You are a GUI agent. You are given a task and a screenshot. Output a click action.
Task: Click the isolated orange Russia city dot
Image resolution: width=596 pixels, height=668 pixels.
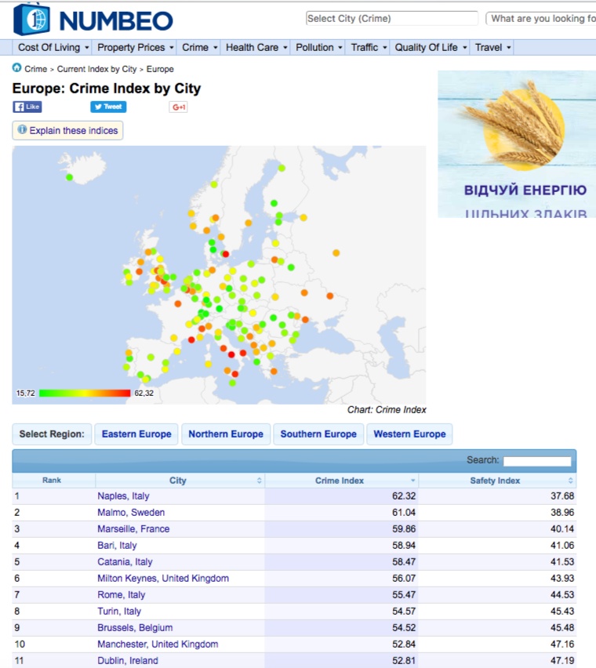point(336,253)
